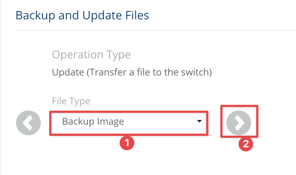Click the Operation Type label
The height and width of the screenshot is (175, 296).
tap(91, 55)
